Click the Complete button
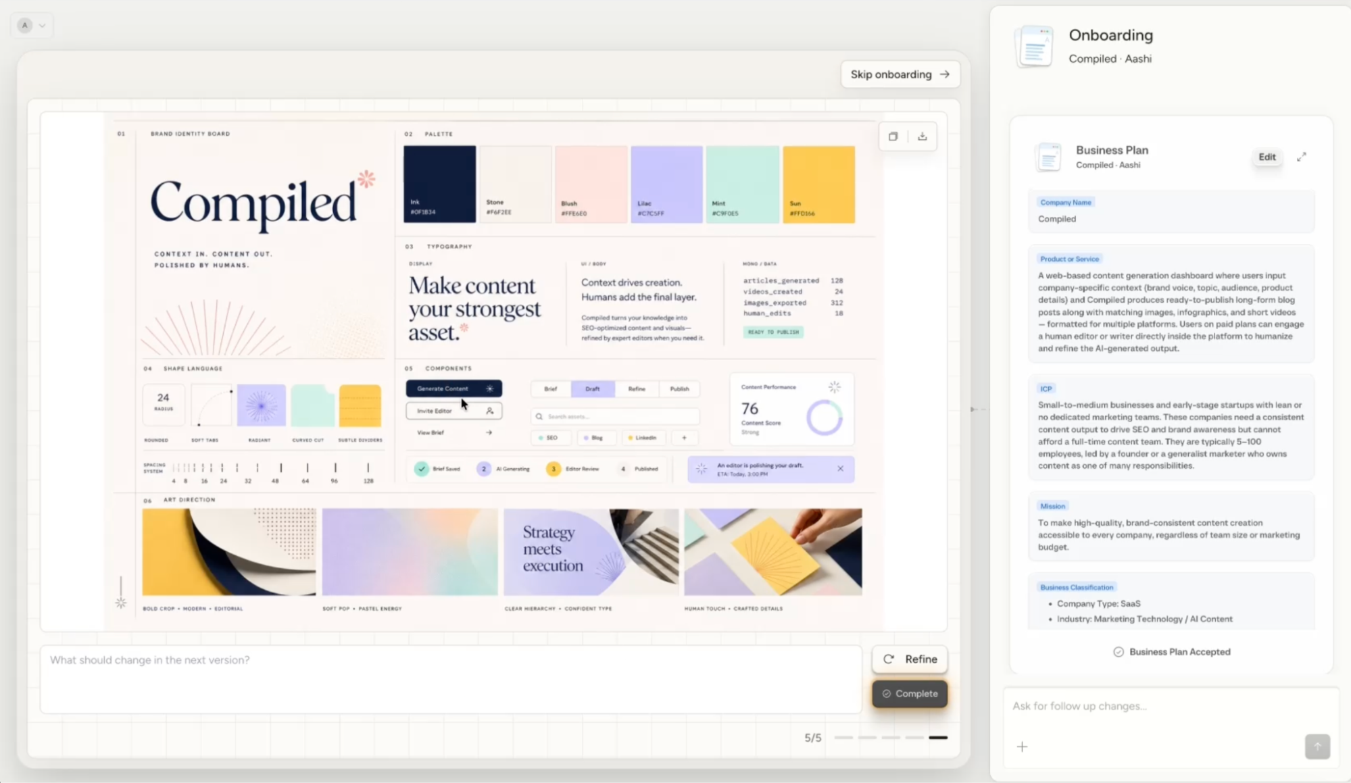This screenshot has height=783, width=1351. (x=910, y=694)
